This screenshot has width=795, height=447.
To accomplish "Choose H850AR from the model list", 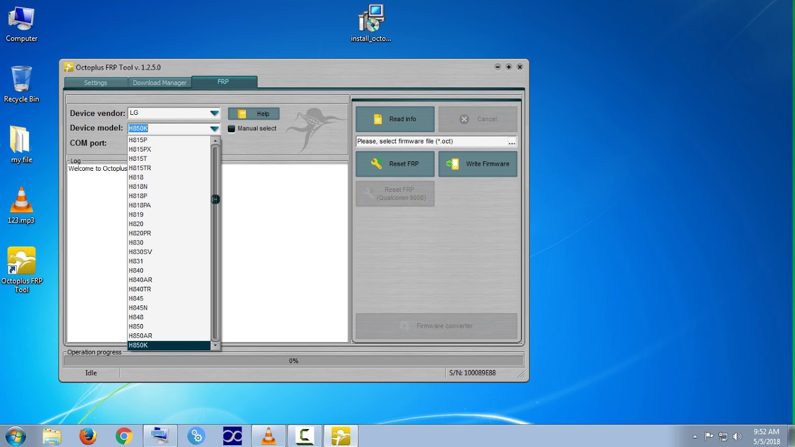I will click(x=169, y=336).
